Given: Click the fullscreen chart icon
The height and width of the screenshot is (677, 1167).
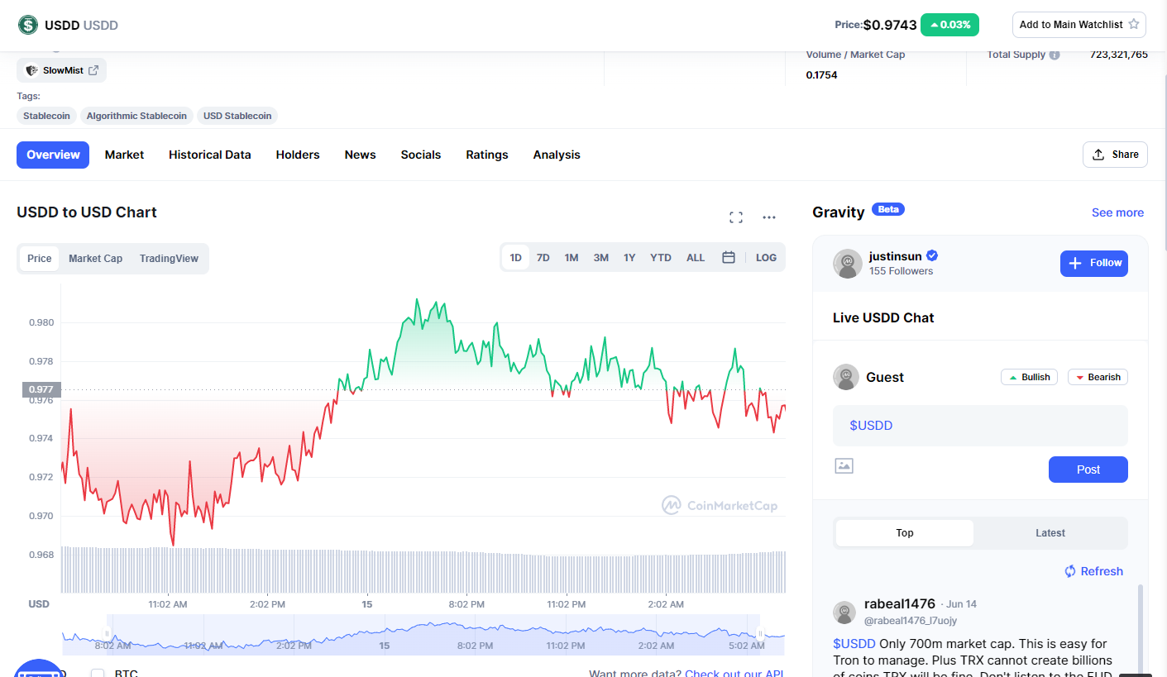Looking at the screenshot, I should coord(736,217).
